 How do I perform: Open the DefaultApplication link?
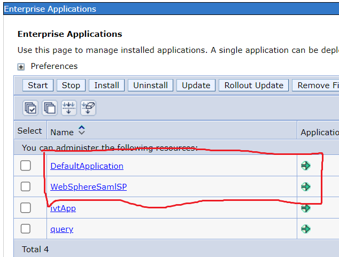coord(87,166)
